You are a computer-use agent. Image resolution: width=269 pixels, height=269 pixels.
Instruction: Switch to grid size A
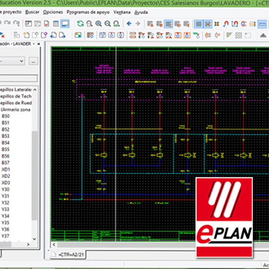pos(150,24)
